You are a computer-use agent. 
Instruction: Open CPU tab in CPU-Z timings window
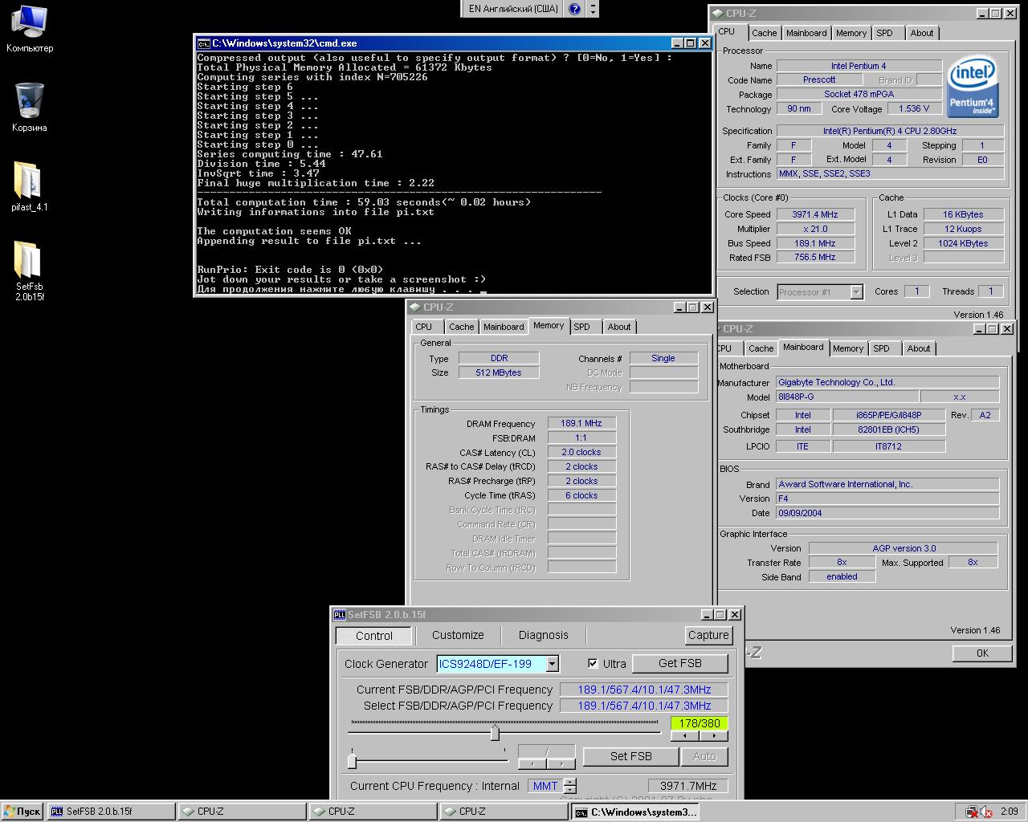pos(424,327)
